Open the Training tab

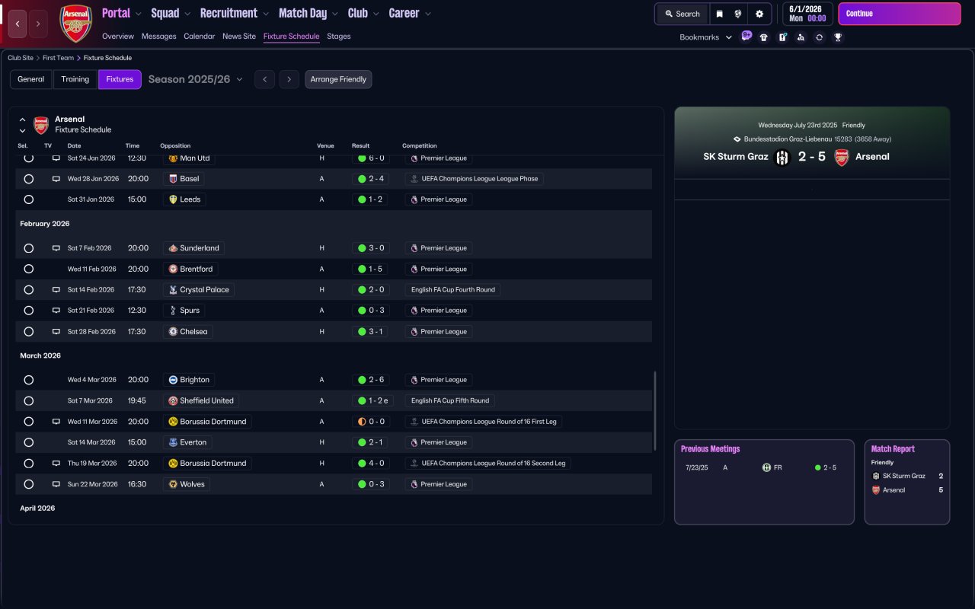pos(75,79)
